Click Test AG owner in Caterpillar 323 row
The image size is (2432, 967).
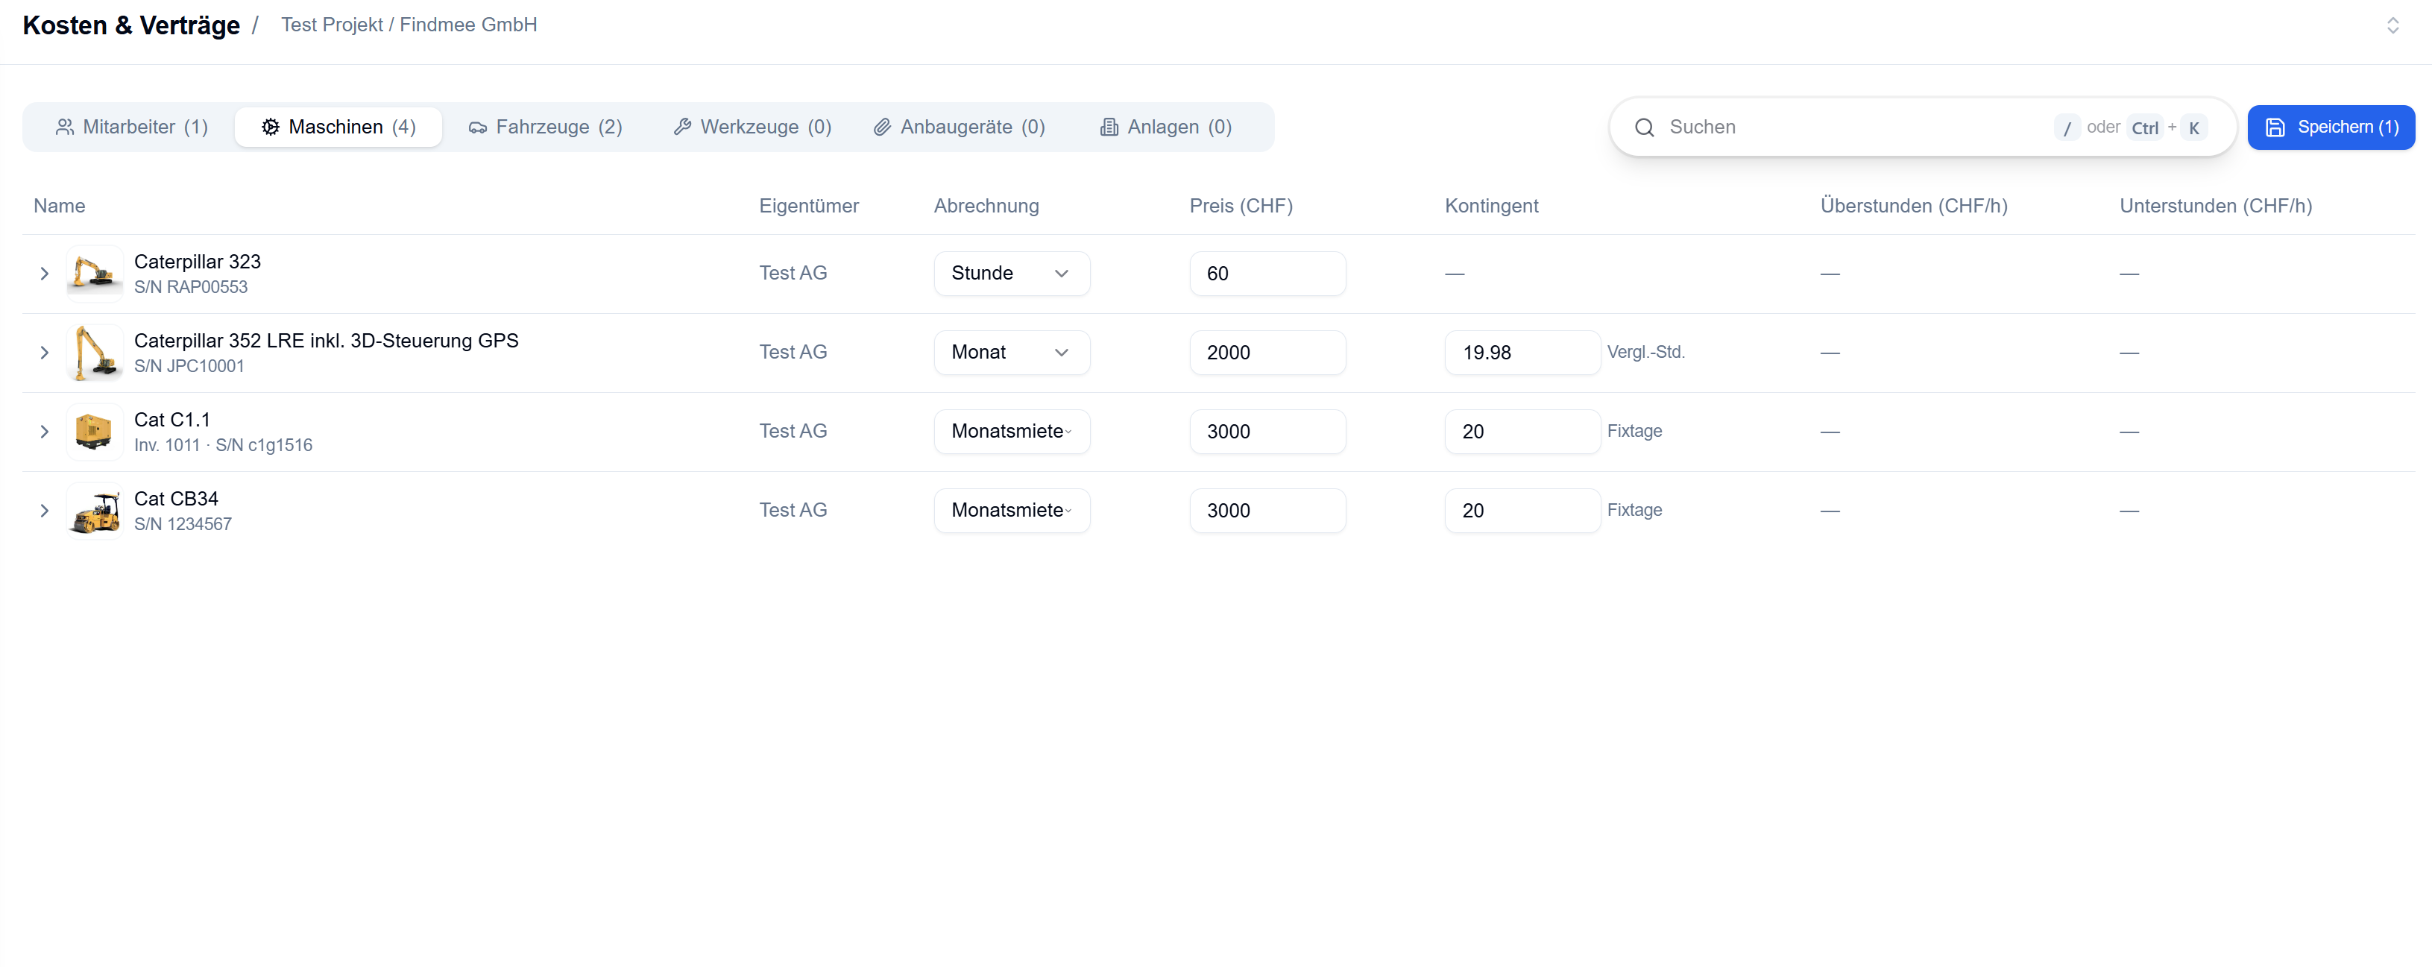[793, 273]
